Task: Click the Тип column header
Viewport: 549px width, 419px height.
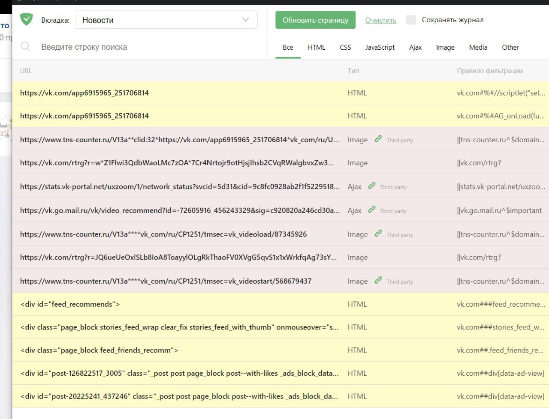Action: [353, 71]
